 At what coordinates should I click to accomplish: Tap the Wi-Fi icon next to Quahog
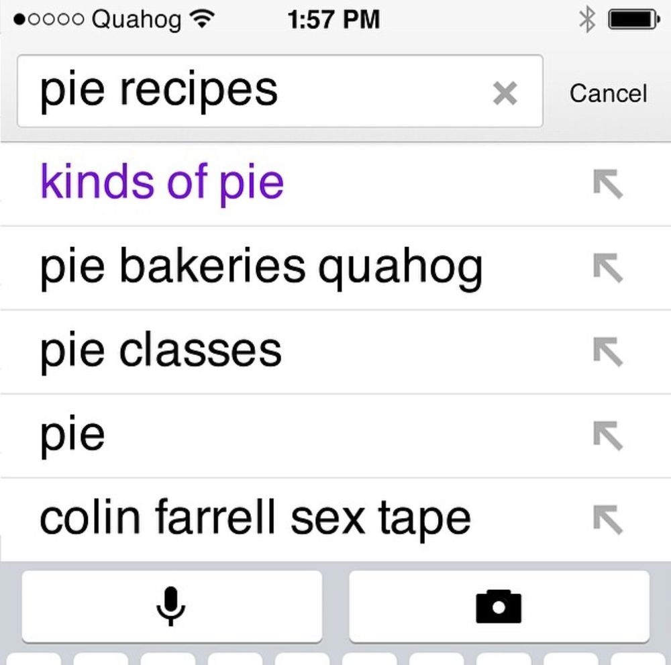click(201, 19)
